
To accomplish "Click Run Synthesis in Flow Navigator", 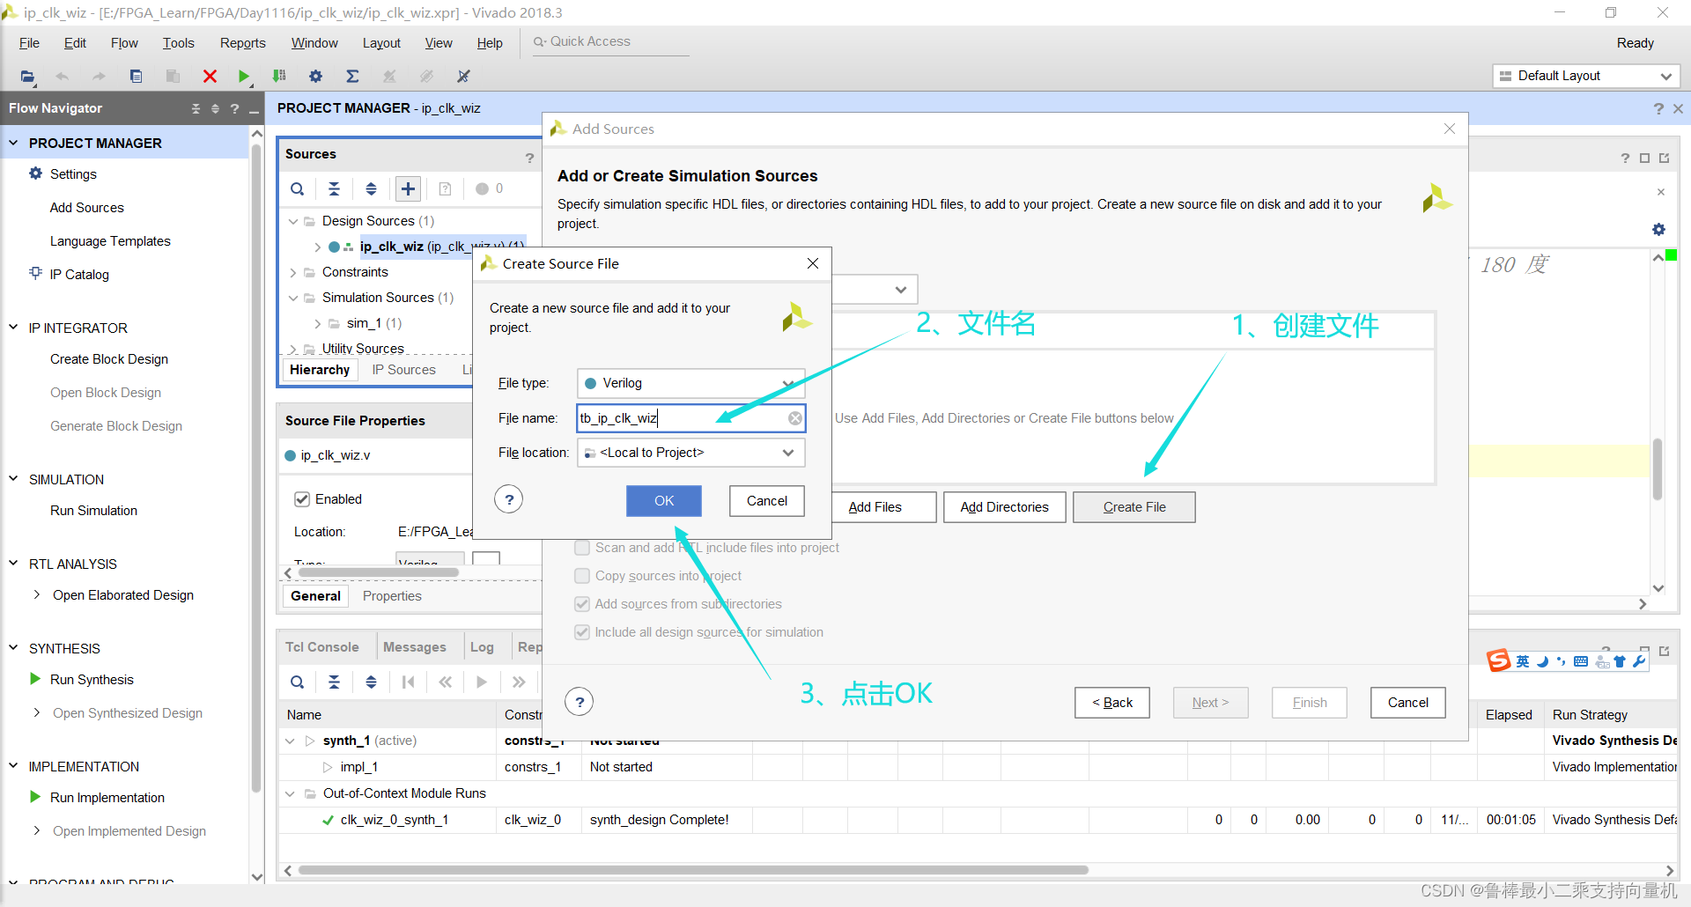I will [x=92, y=680].
